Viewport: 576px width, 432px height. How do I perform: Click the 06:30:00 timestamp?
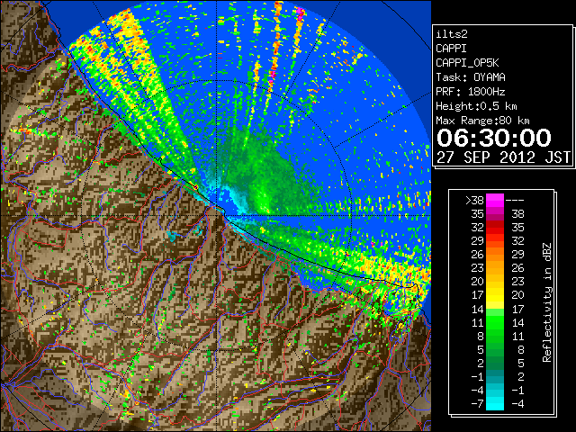pos(494,138)
